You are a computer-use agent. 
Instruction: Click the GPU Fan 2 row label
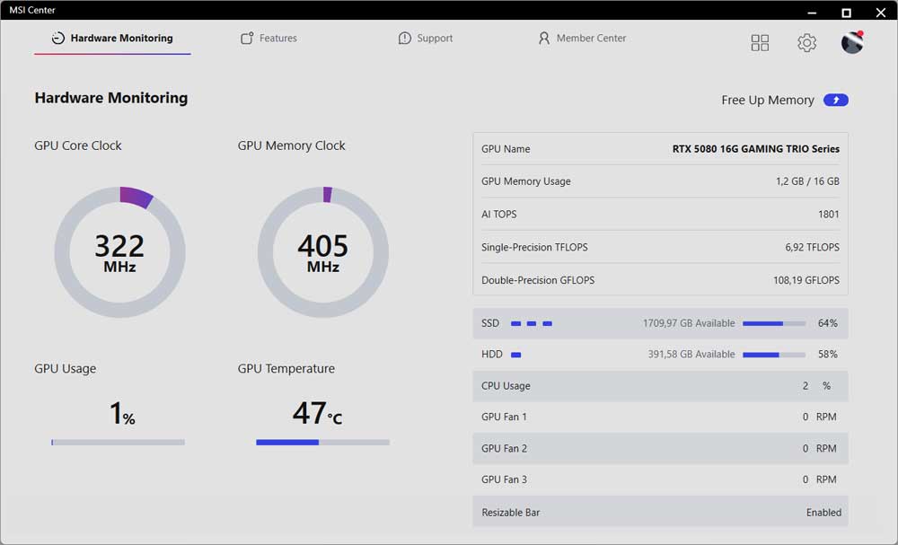point(504,448)
